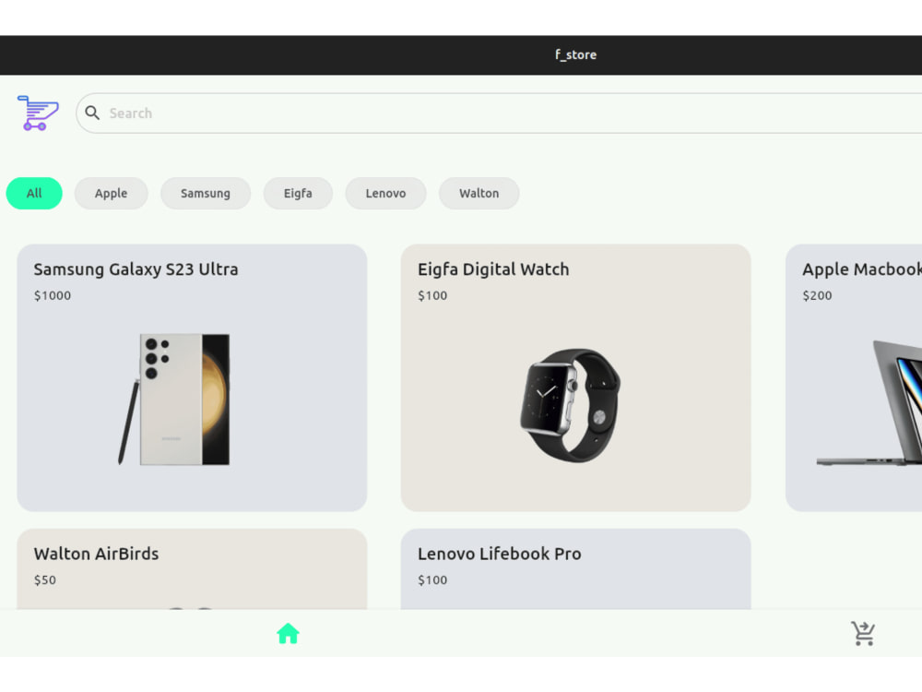Click the f_store shopping cart logo
The height and width of the screenshot is (692, 922).
(38, 113)
